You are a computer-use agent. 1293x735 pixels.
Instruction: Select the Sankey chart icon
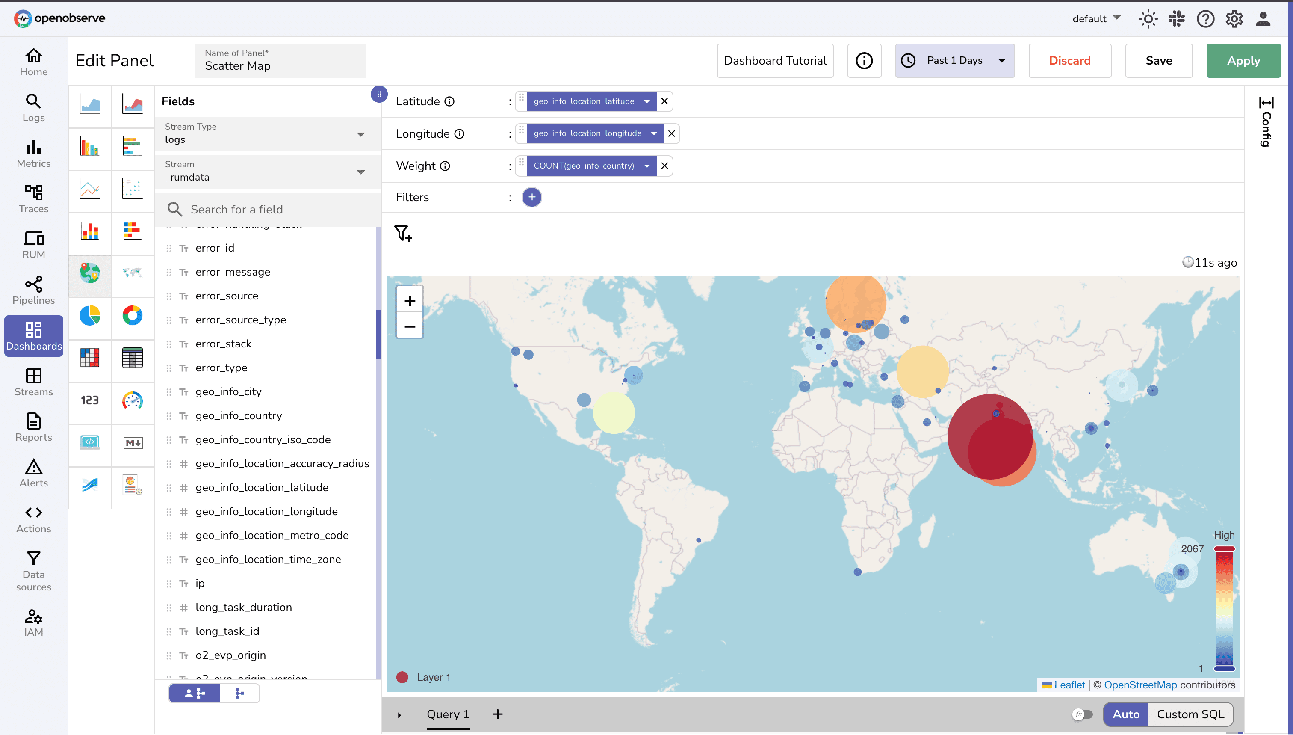(x=89, y=486)
